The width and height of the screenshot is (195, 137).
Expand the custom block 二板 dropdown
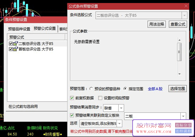coord(183,116)
